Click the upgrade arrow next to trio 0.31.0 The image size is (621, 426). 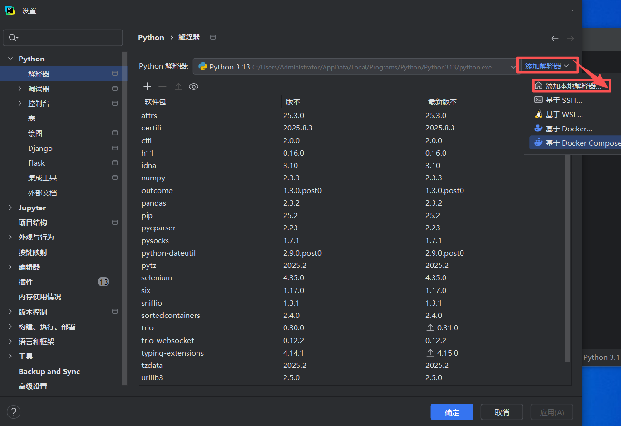click(x=430, y=328)
